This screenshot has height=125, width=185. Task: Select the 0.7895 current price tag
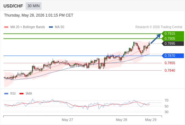tap(173, 43)
